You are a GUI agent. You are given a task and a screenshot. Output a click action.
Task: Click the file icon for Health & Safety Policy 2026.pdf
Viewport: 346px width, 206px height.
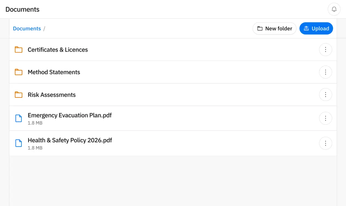(18, 143)
